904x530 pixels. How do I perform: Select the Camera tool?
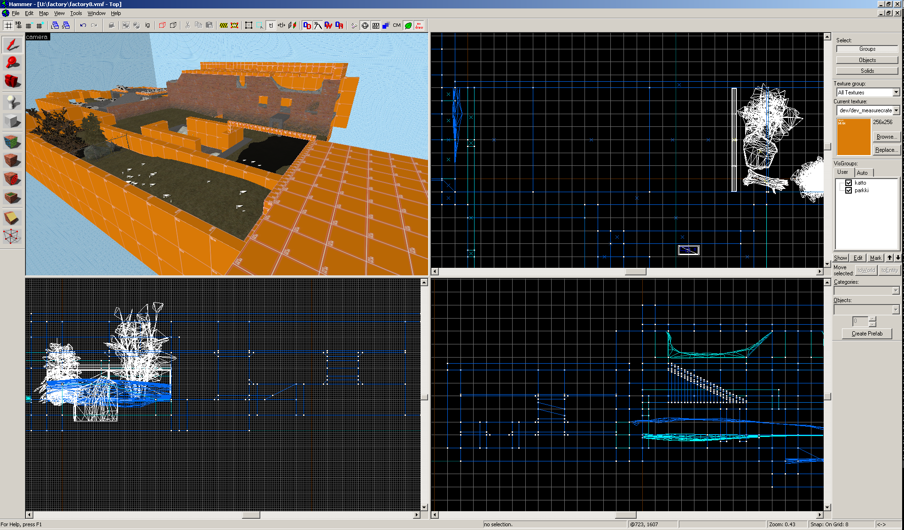point(12,81)
